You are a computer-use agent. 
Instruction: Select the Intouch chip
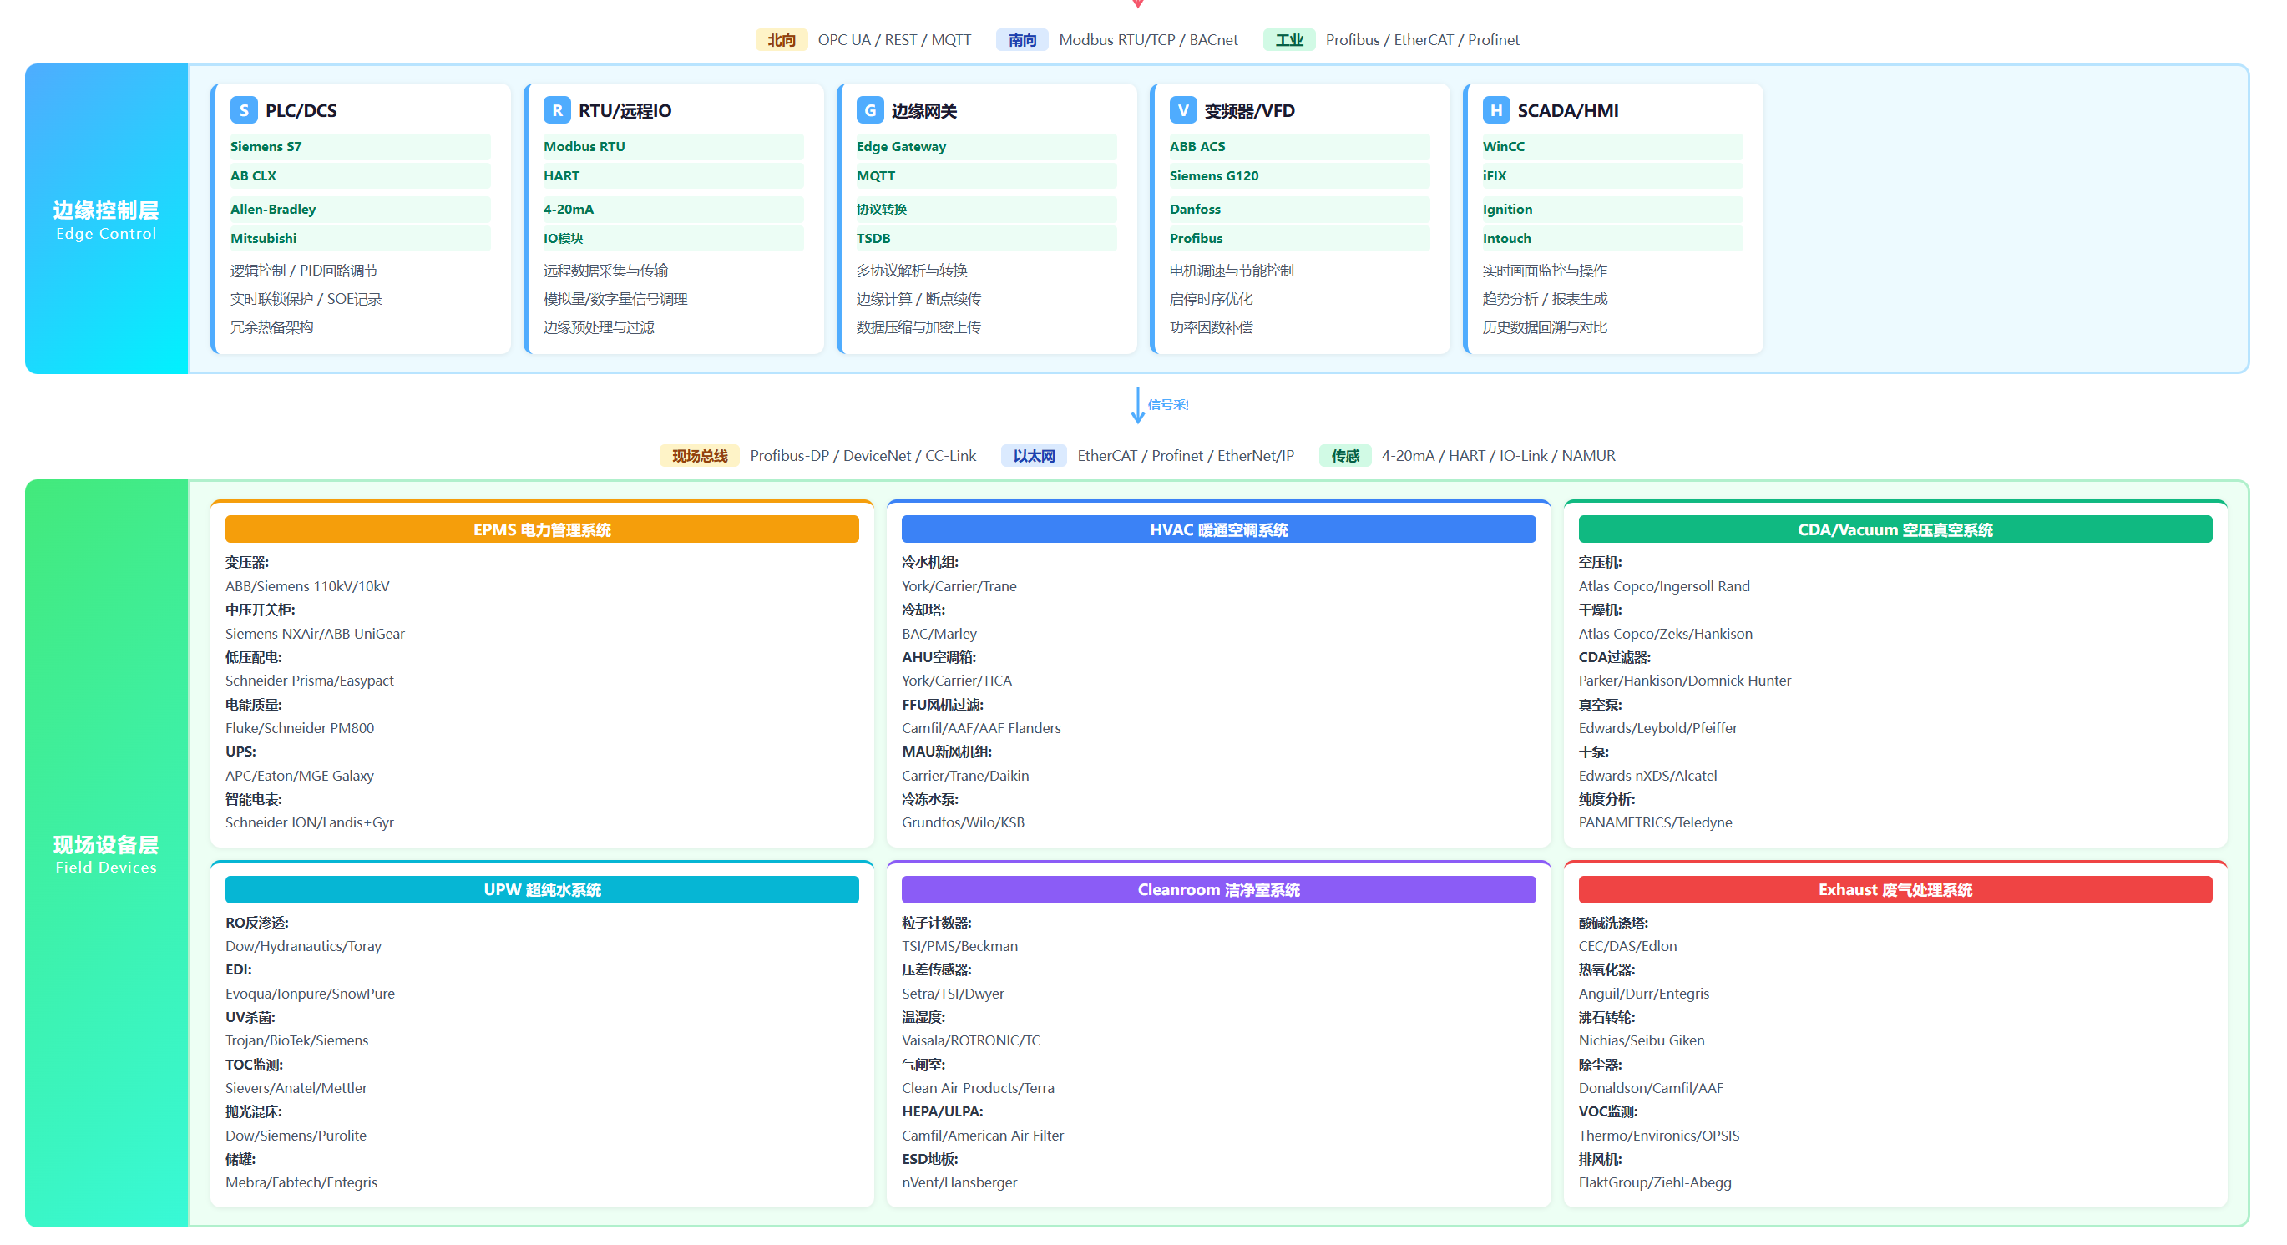click(x=1612, y=238)
